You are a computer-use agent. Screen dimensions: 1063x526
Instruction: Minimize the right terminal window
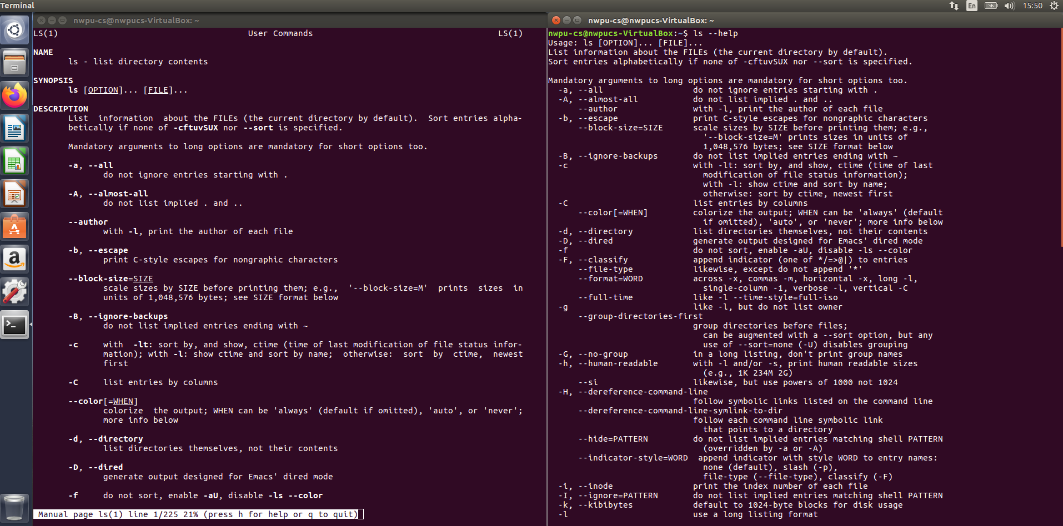tap(566, 20)
